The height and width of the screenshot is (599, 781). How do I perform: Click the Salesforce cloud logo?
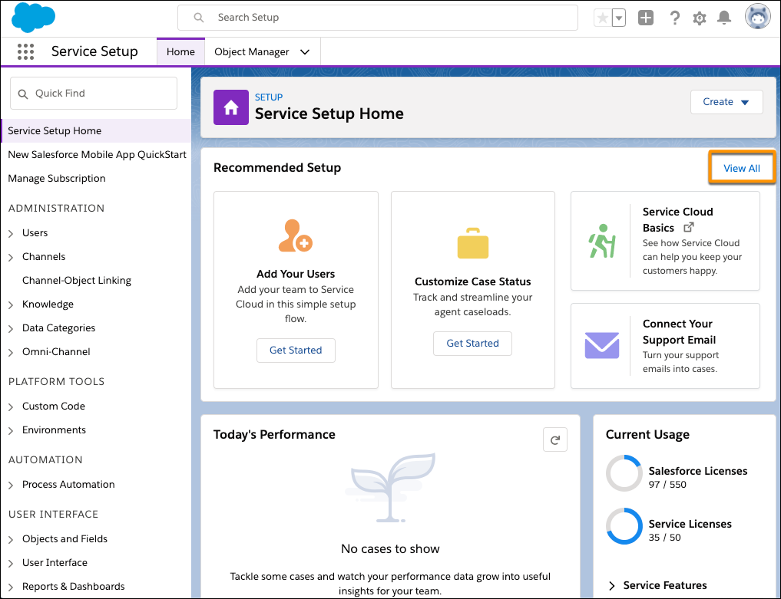click(33, 17)
